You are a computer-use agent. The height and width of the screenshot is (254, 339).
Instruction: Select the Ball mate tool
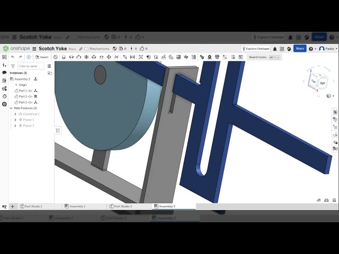click(x=109, y=57)
